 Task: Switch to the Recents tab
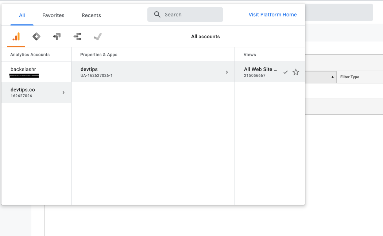91,15
